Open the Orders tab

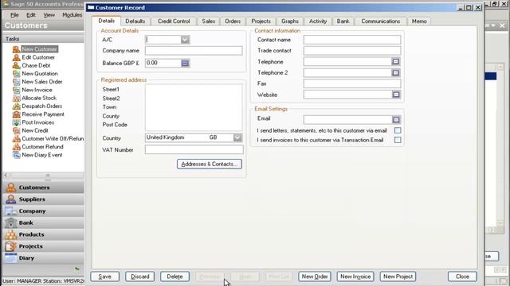coord(233,21)
